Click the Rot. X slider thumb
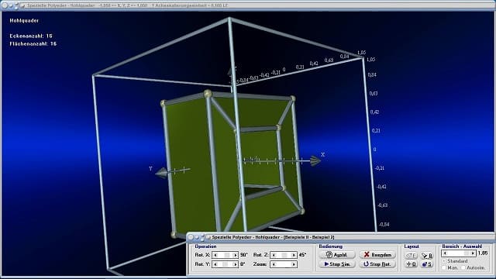Screen dimensions: 496x279 point(227,255)
